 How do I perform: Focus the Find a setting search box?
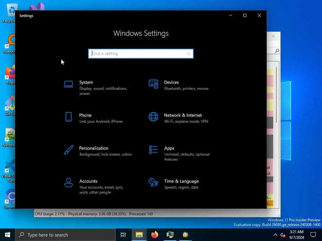pos(141,54)
